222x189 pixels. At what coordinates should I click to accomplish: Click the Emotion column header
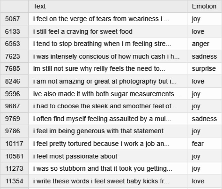(x=204, y=6)
